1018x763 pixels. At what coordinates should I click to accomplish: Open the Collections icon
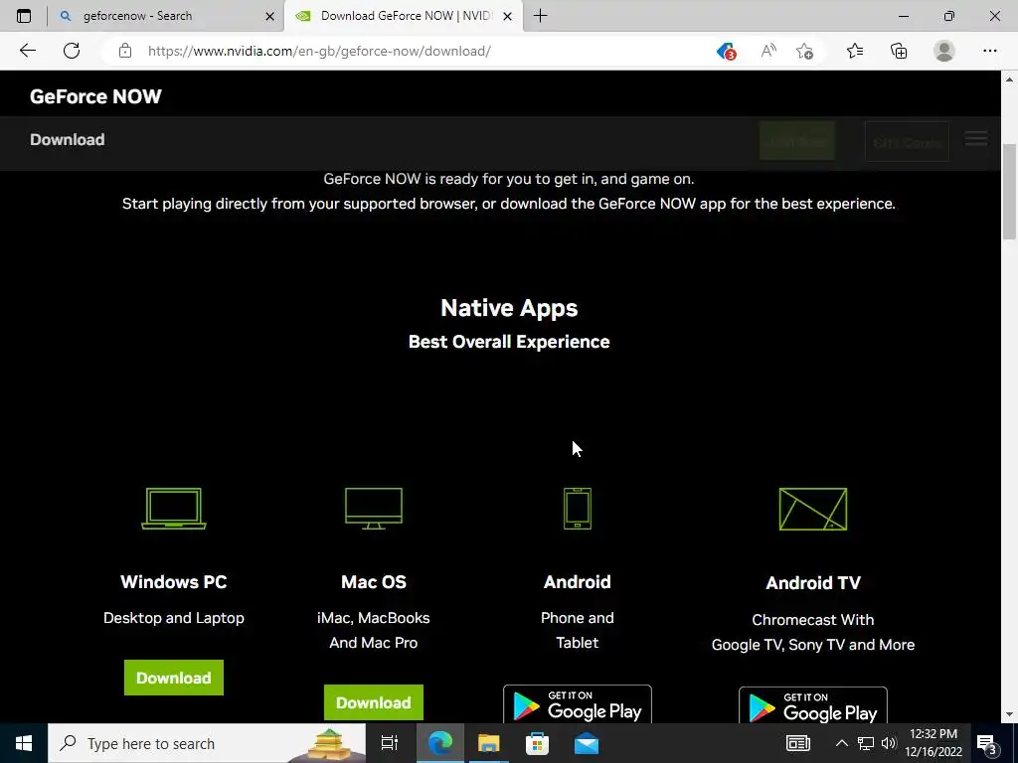point(899,51)
